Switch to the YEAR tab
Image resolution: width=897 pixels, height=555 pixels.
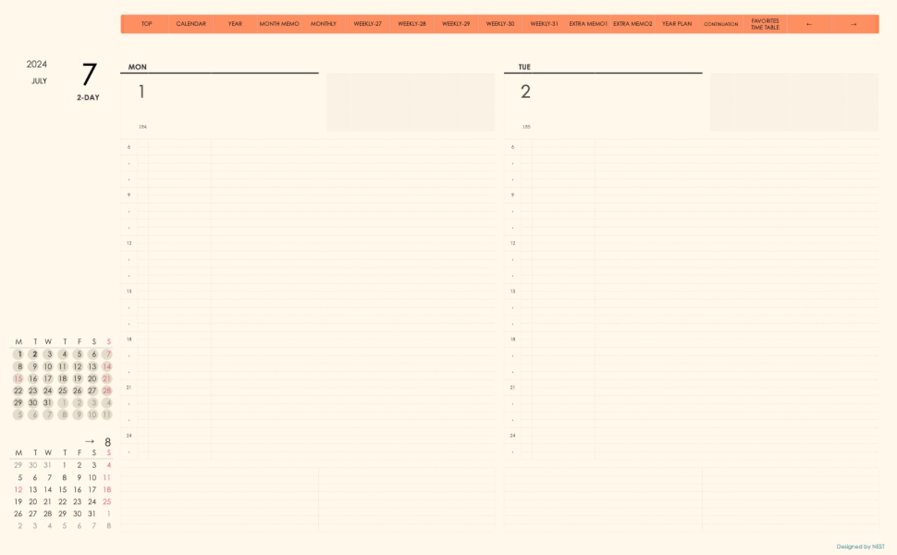tap(235, 24)
